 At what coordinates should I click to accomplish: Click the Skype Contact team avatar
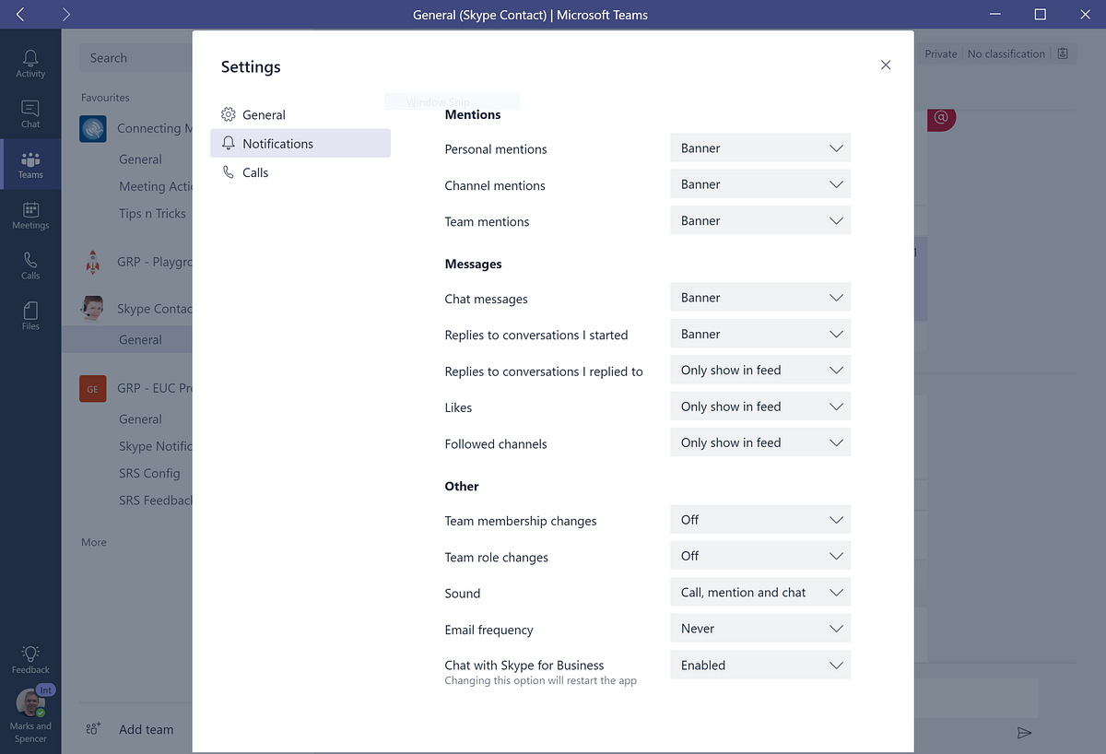tap(93, 308)
